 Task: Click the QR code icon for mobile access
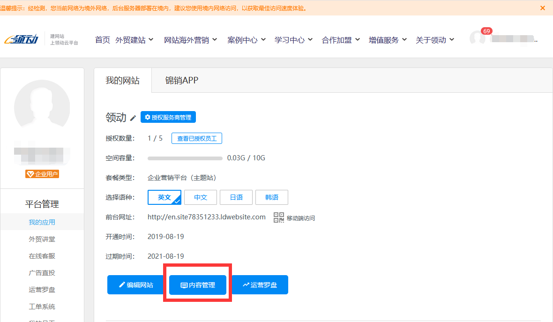coord(279,217)
